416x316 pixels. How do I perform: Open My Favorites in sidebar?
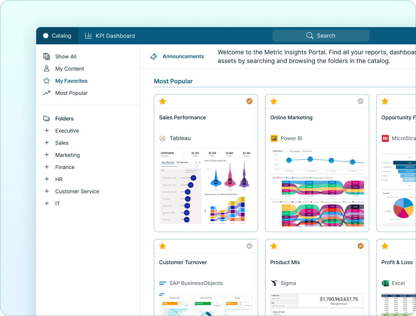pos(71,81)
